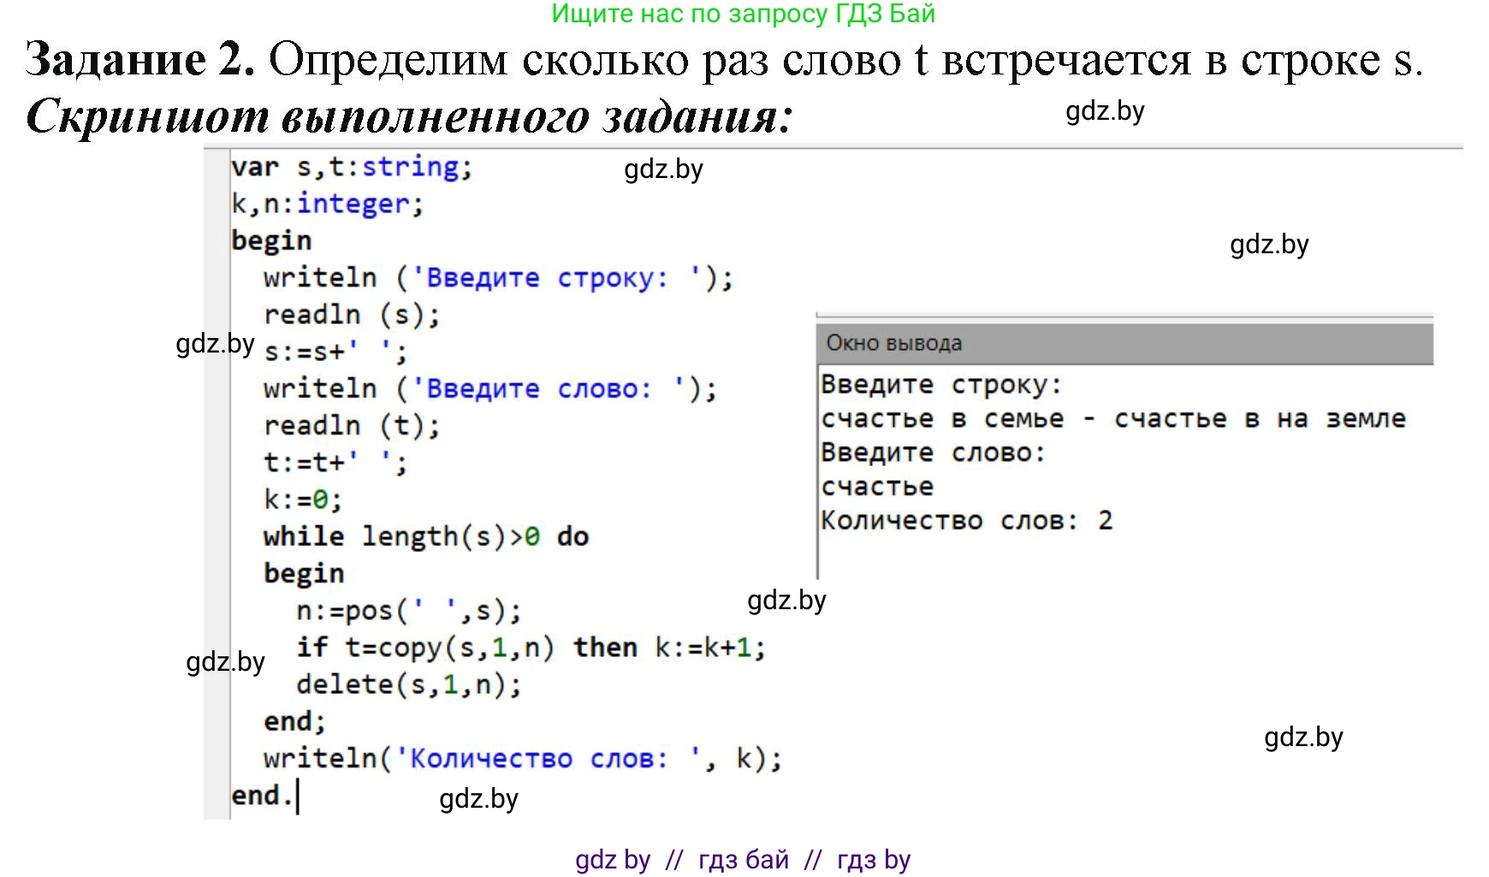The height and width of the screenshot is (877, 1489).
Task: Click the 'while length(s)>0 do' loop line
Action: (425, 536)
